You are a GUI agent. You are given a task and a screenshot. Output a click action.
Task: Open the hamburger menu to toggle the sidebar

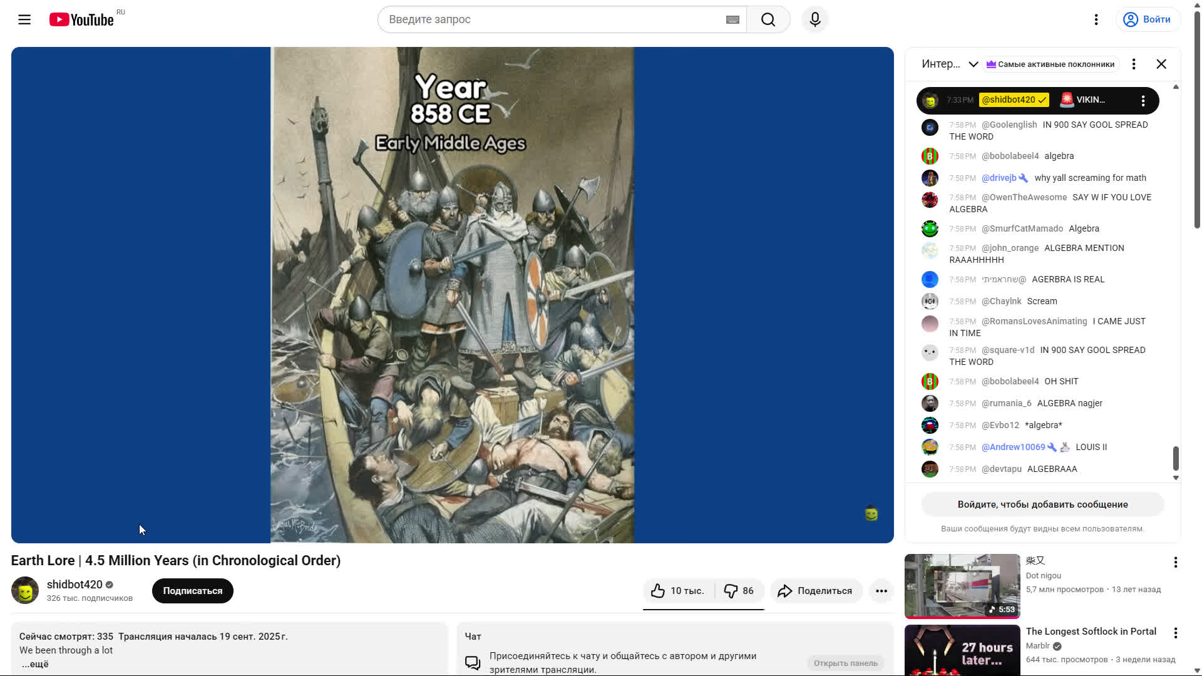click(x=24, y=19)
